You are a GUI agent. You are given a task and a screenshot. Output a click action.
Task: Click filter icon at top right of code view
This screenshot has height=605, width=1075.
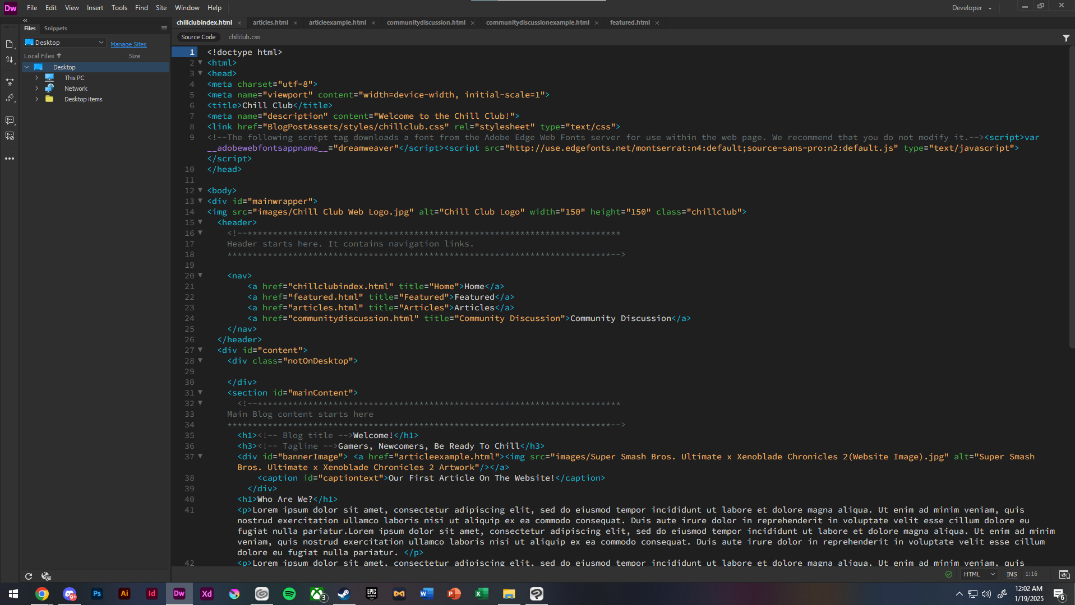pyautogui.click(x=1066, y=38)
